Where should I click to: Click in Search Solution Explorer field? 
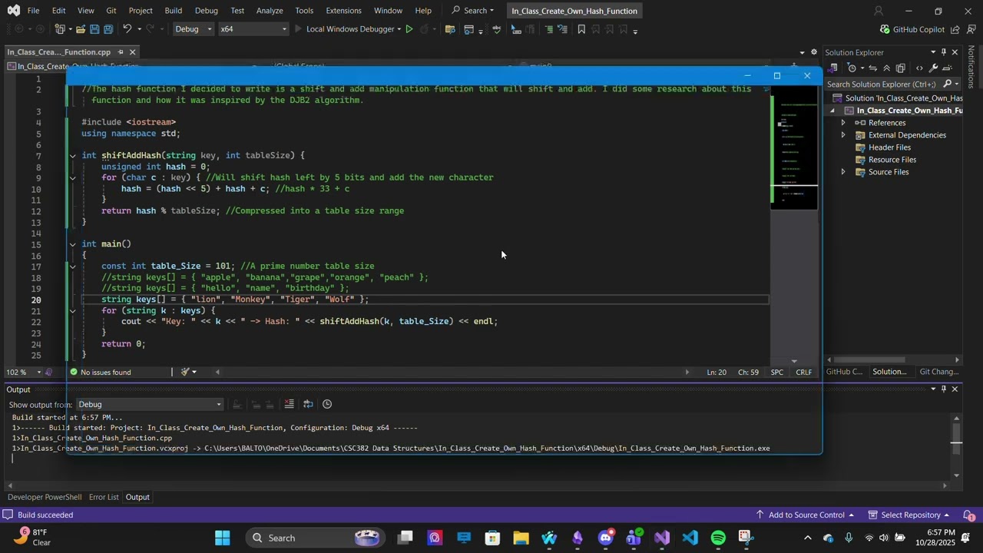click(883, 84)
